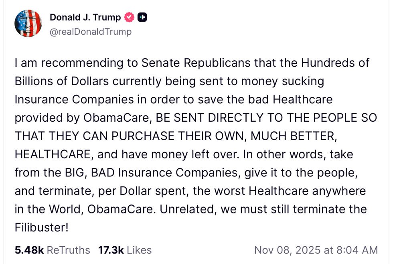The width and height of the screenshot is (393, 264).
Task: Open the Donald J. Trump display name
Action: click(85, 17)
